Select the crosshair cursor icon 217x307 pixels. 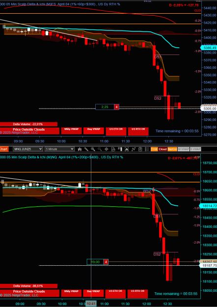point(107,149)
